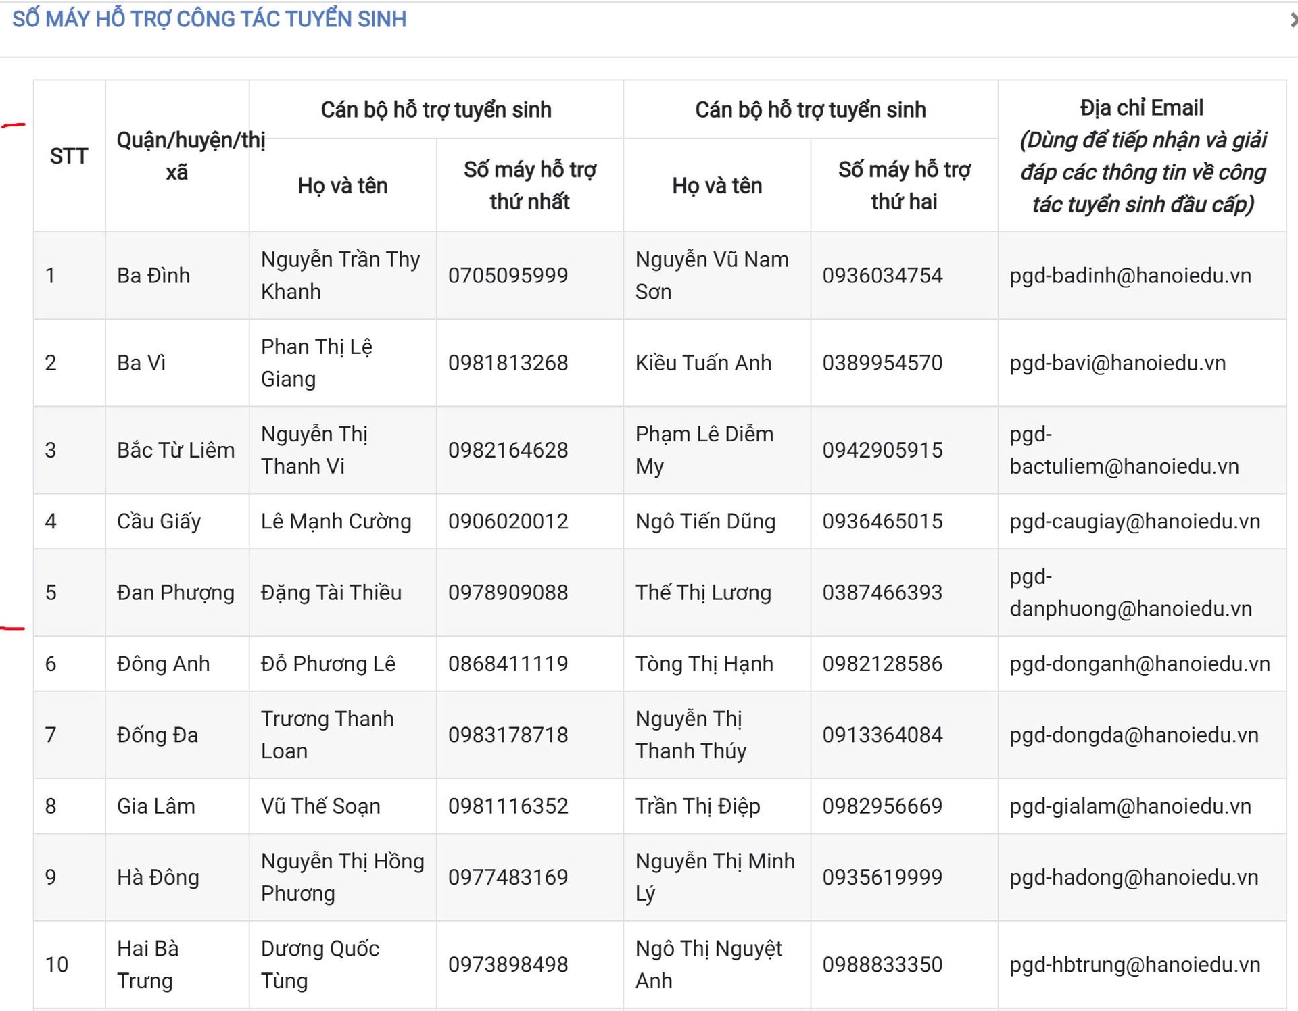Click phone number 0988833350 for Hai Bà Trưng

coord(882,964)
